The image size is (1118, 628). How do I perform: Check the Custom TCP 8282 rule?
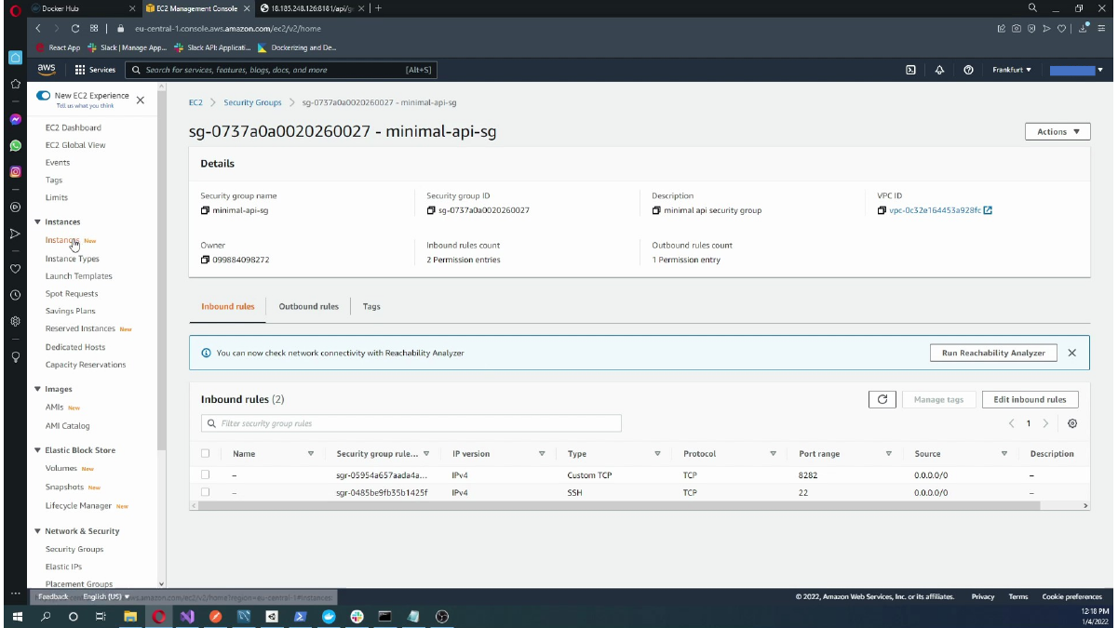[205, 474]
